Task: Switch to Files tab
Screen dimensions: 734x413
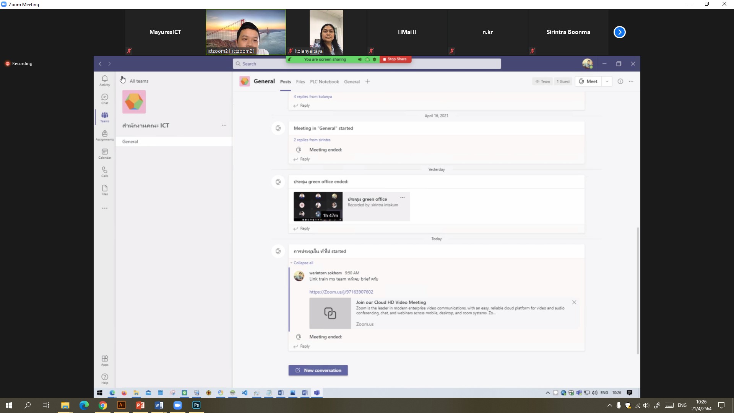Action: pos(300,82)
